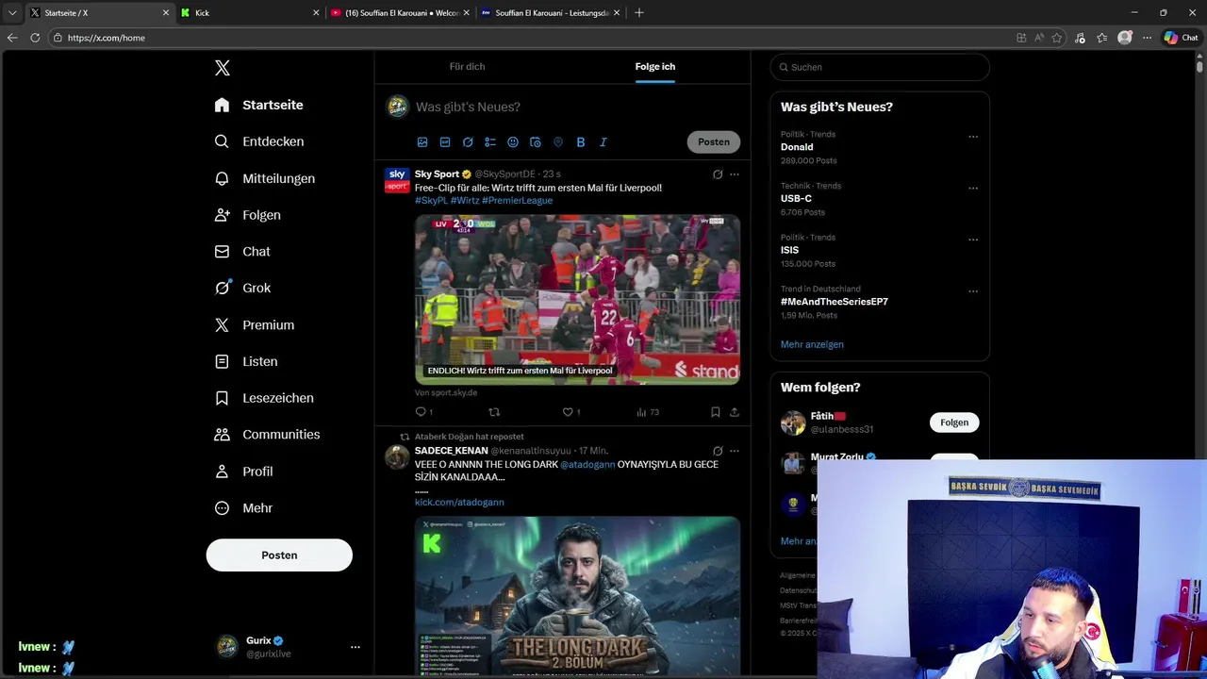Click the small Posten button in composer
The height and width of the screenshot is (679, 1207).
click(x=714, y=142)
